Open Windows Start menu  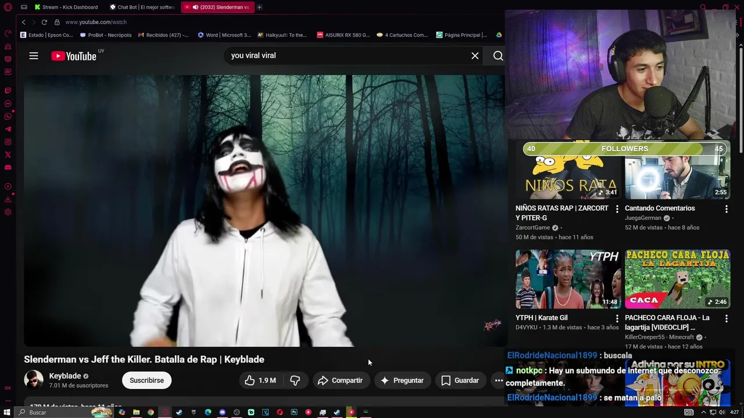(7, 412)
